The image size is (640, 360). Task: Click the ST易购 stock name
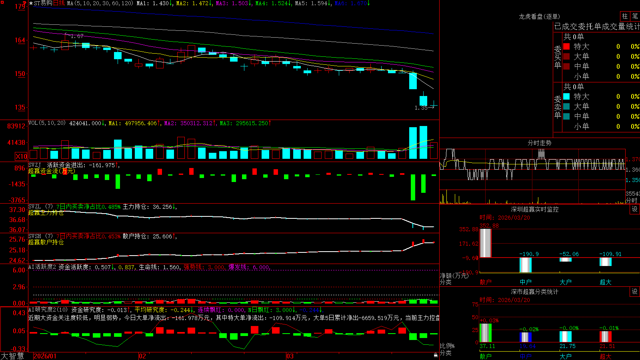click(43, 3)
